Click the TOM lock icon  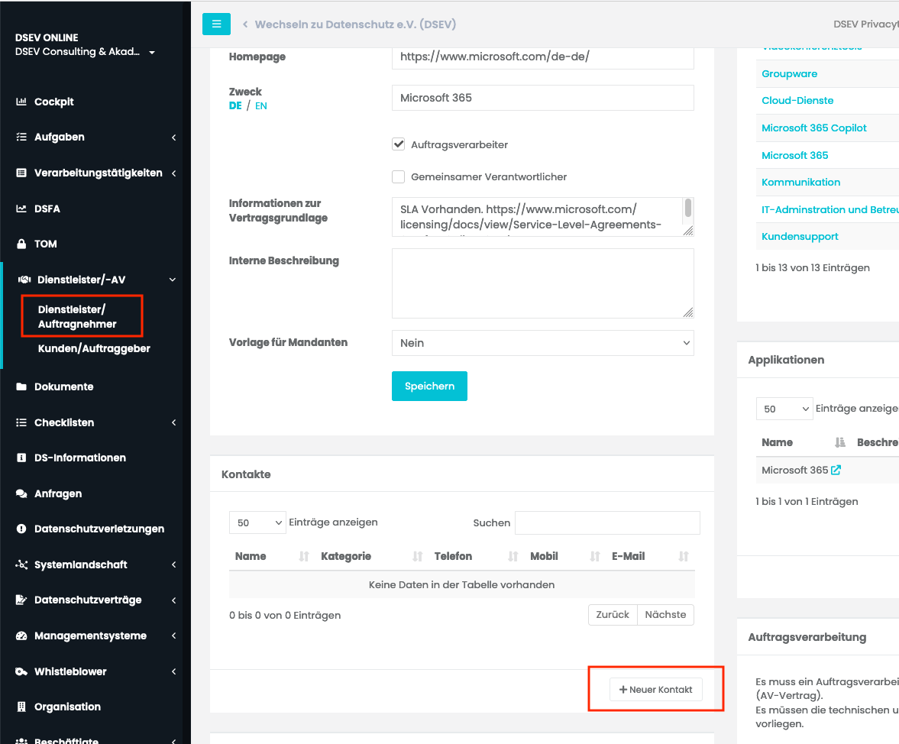(21, 244)
